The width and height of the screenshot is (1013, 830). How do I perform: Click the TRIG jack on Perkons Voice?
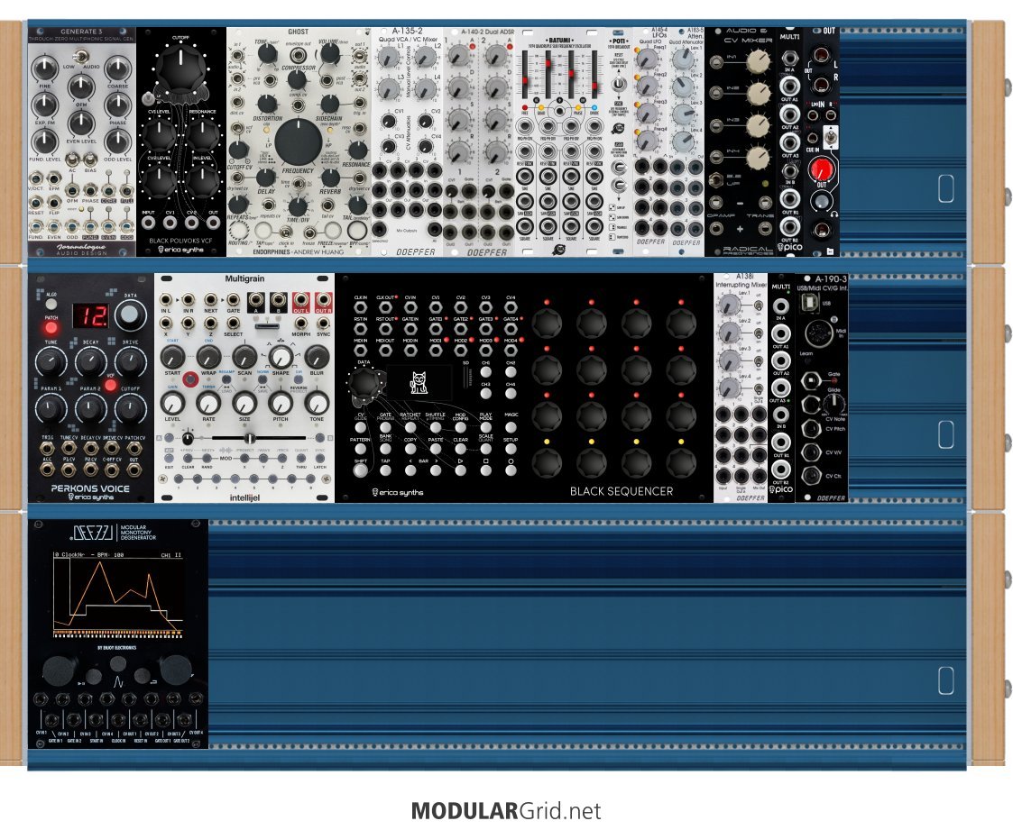[x=47, y=447]
